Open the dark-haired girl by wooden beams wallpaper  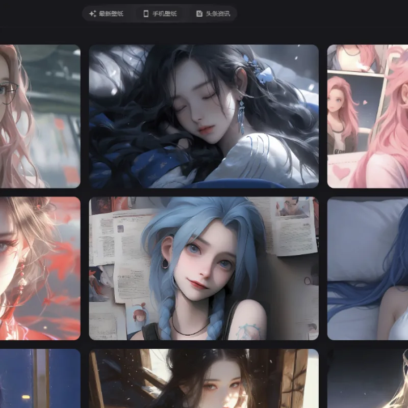(x=203, y=378)
